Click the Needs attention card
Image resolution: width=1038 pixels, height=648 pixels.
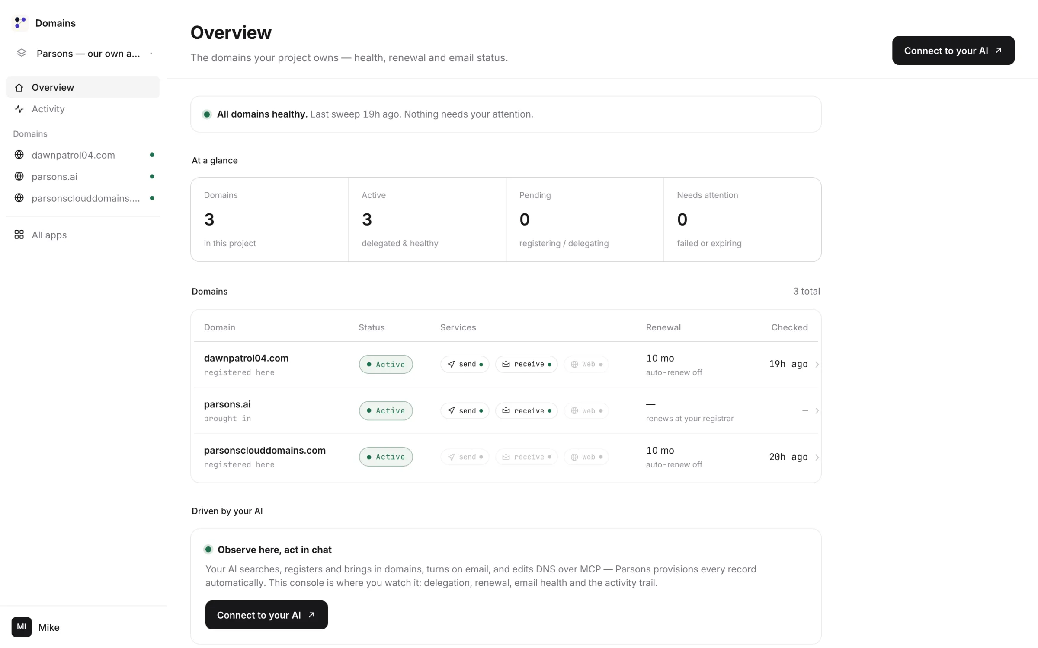click(x=742, y=219)
